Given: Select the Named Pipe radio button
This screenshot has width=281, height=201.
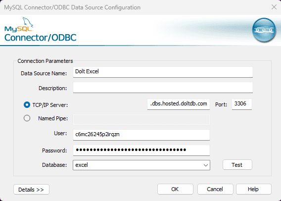Looking at the screenshot, I should [x=27, y=118].
